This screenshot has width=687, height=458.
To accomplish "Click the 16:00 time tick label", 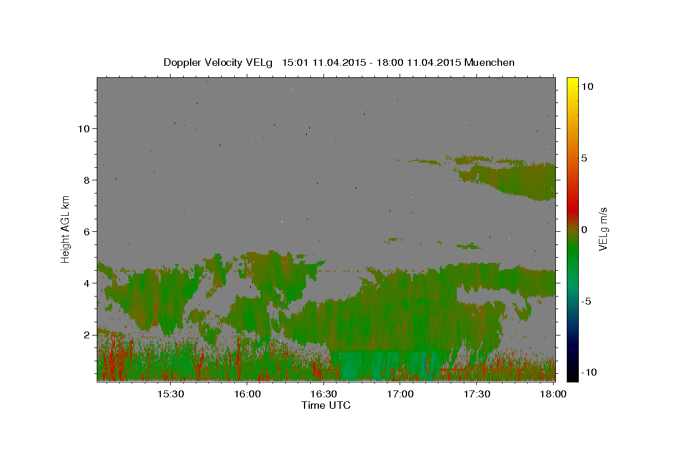I will [247, 394].
